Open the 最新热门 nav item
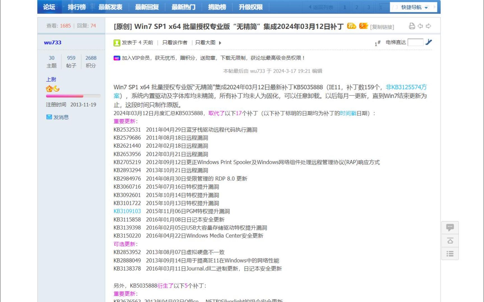 coord(183,7)
